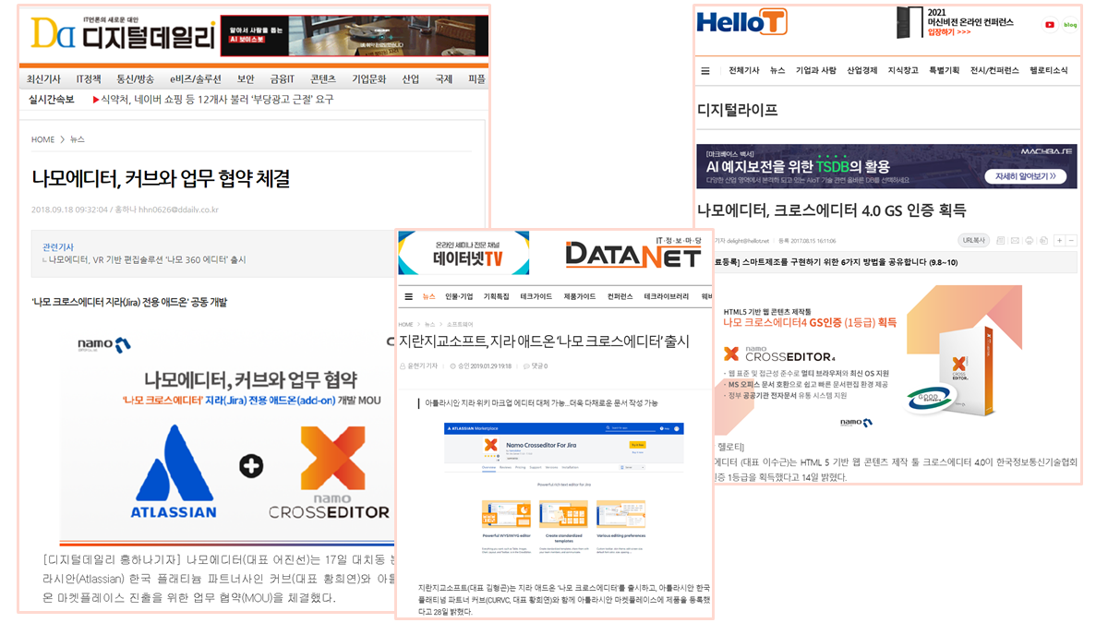Open related article about 나모 360 에디터
Image resolution: width=1108 pixels, height=623 pixels.
pos(148,260)
